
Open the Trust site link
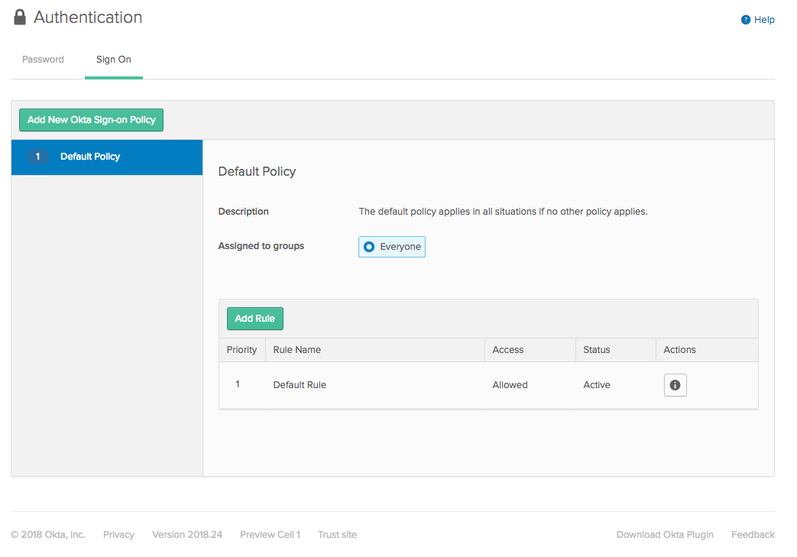[337, 535]
